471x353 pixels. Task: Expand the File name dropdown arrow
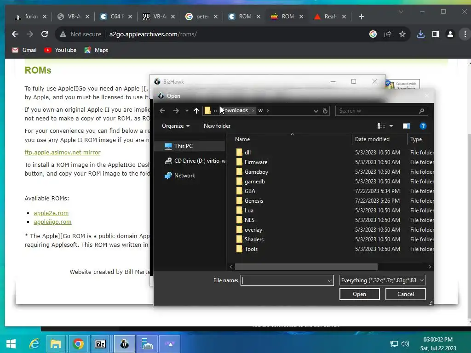coord(329,281)
